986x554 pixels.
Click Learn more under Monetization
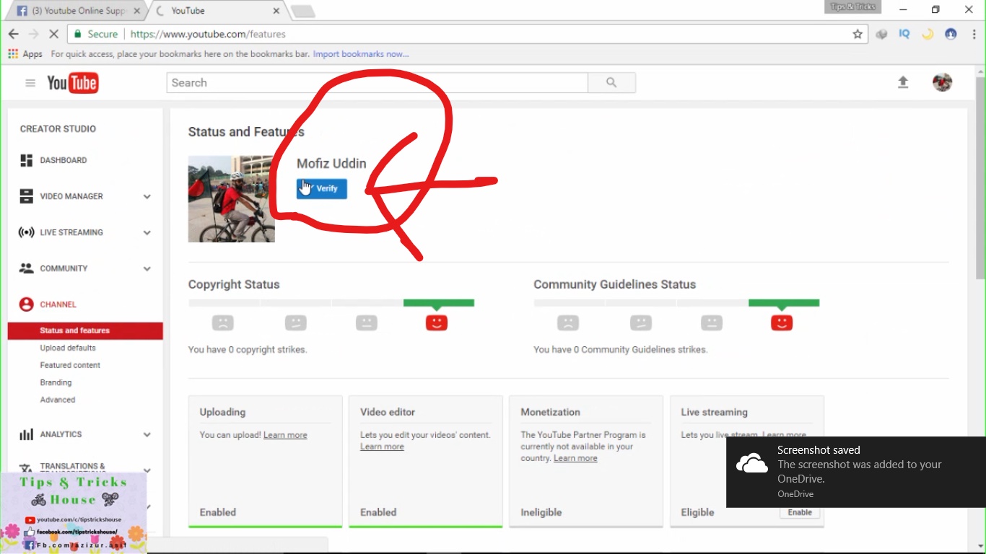point(575,458)
